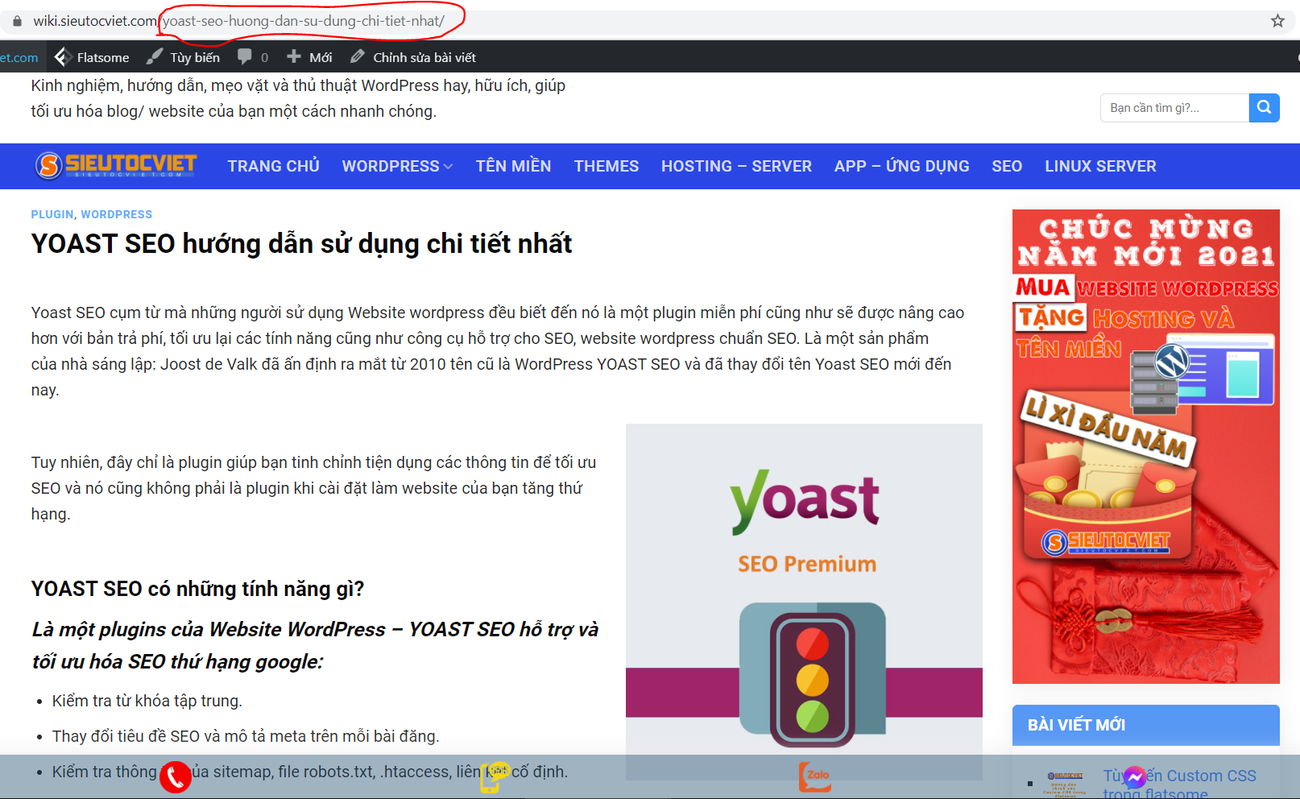Open the Mới (new) admin menu
Screen dimensions: 1300x799
(310, 57)
